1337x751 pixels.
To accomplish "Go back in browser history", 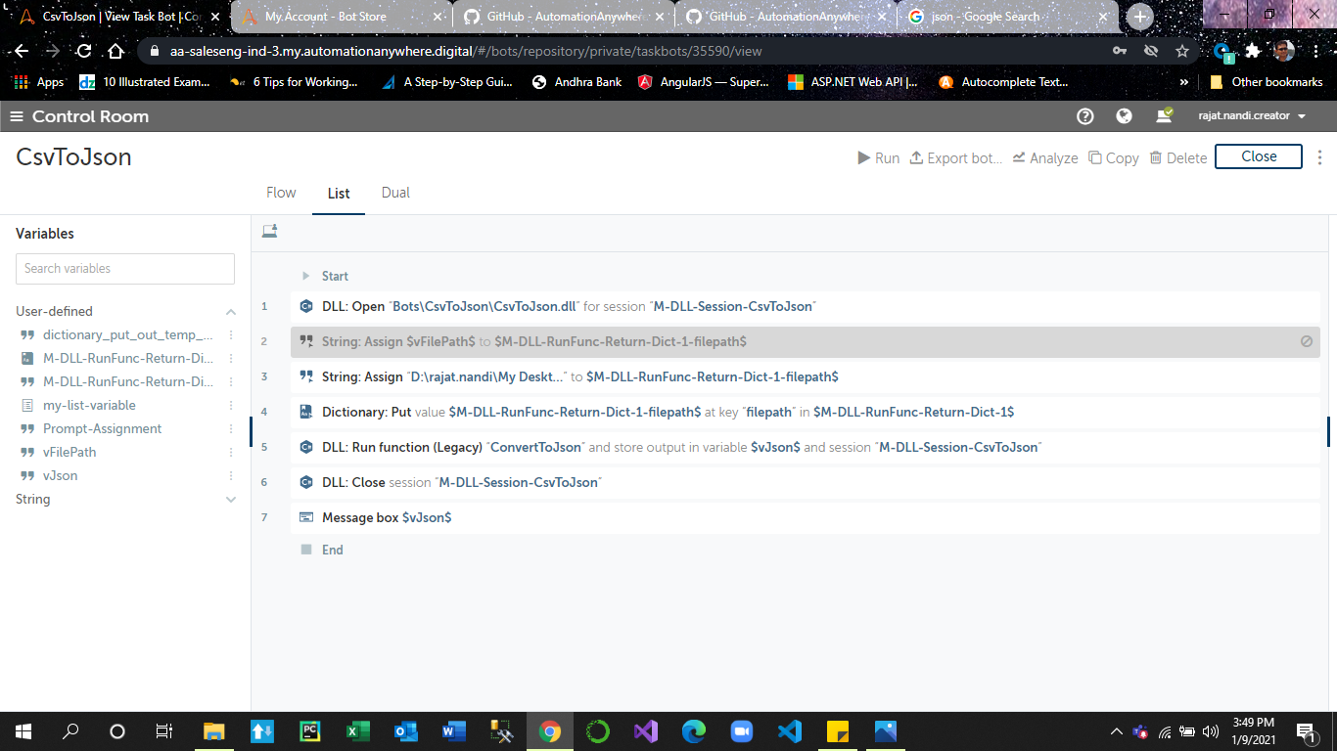I will click(21, 51).
